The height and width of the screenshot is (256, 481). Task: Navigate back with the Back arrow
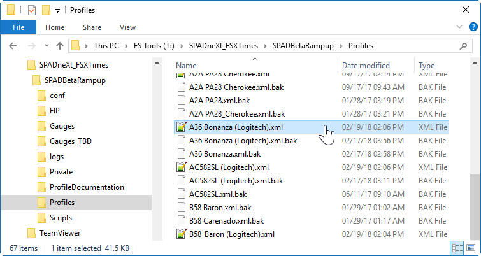coord(14,46)
